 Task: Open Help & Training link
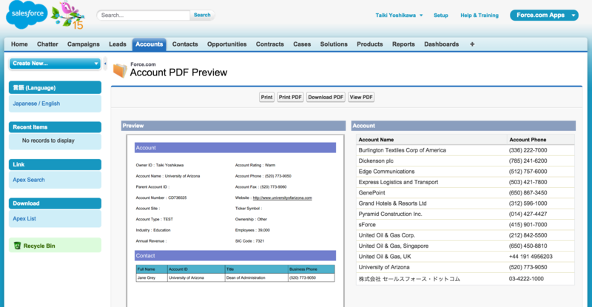[x=480, y=15]
